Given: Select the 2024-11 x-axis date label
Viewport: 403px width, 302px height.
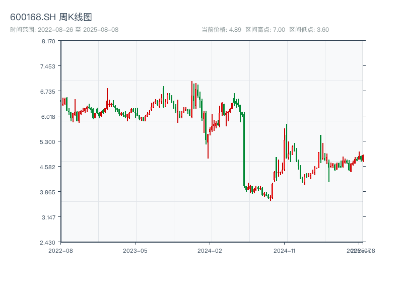Looking at the screenshot, I should coord(285,250).
